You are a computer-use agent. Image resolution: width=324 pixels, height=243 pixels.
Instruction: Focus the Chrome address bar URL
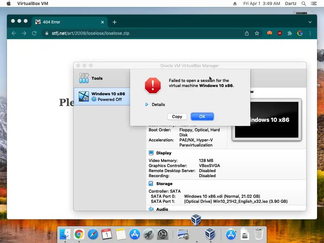click(x=90, y=33)
